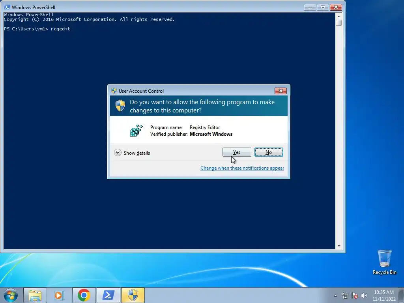Expand Show details chevron in UAC dialog
Image resolution: width=404 pixels, height=303 pixels.
click(x=118, y=153)
